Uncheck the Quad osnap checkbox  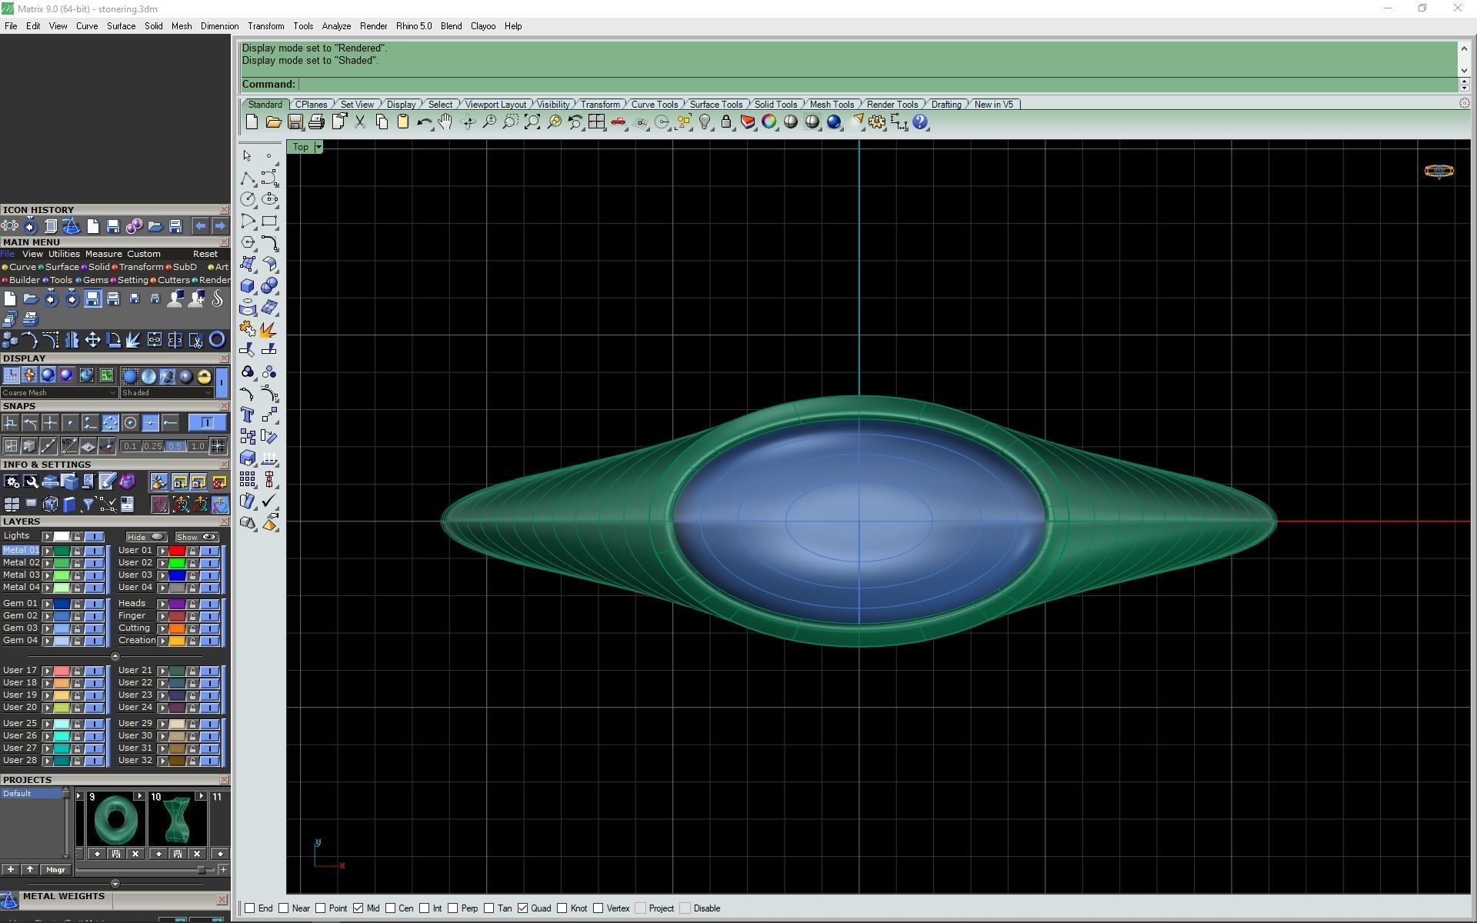click(x=523, y=908)
